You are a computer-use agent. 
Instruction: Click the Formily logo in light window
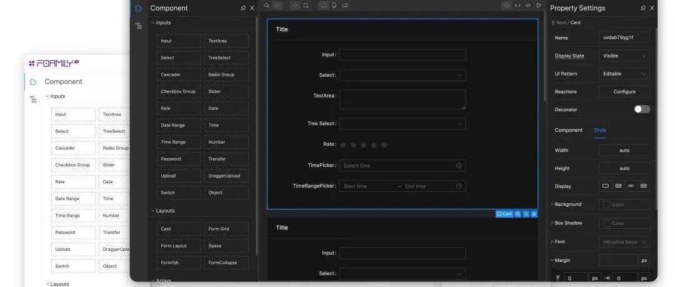(x=54, y=63)
